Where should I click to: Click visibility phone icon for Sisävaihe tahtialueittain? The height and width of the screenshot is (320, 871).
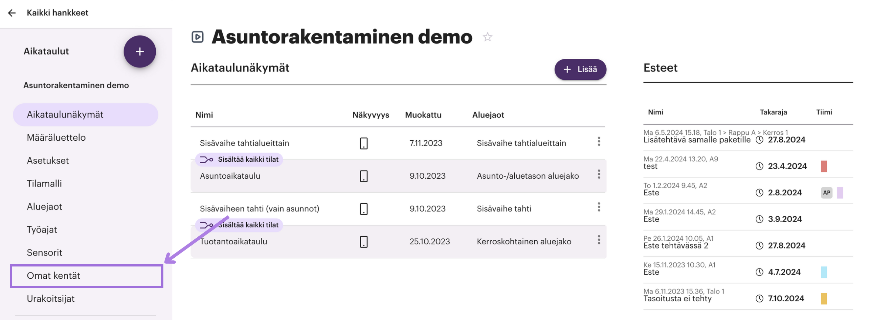[x=364, y=143]
